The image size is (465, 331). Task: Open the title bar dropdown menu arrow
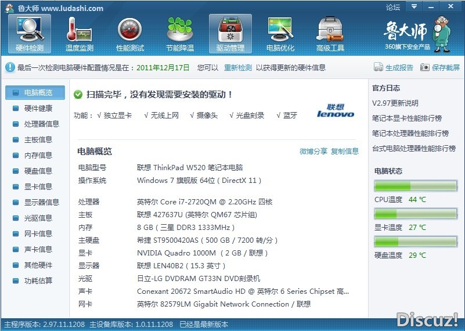point(414,6)
